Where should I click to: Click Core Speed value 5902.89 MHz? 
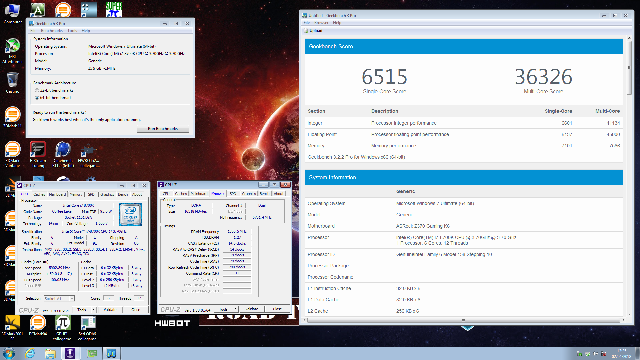[59, 268]
